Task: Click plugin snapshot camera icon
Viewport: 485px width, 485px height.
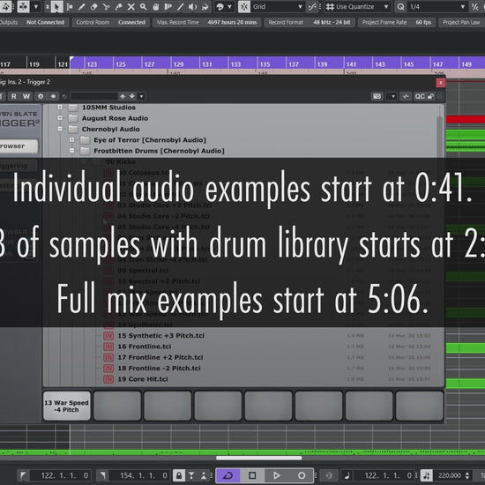Action: (377, 96)
